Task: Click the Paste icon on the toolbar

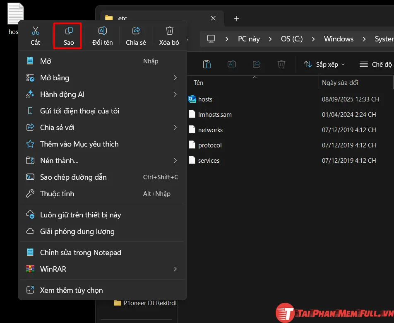Action: click(x=207, y=64)
